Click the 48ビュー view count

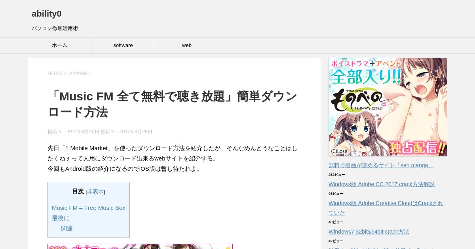coord(336,222)
